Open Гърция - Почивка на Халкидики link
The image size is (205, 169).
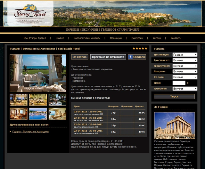point(30,132)
